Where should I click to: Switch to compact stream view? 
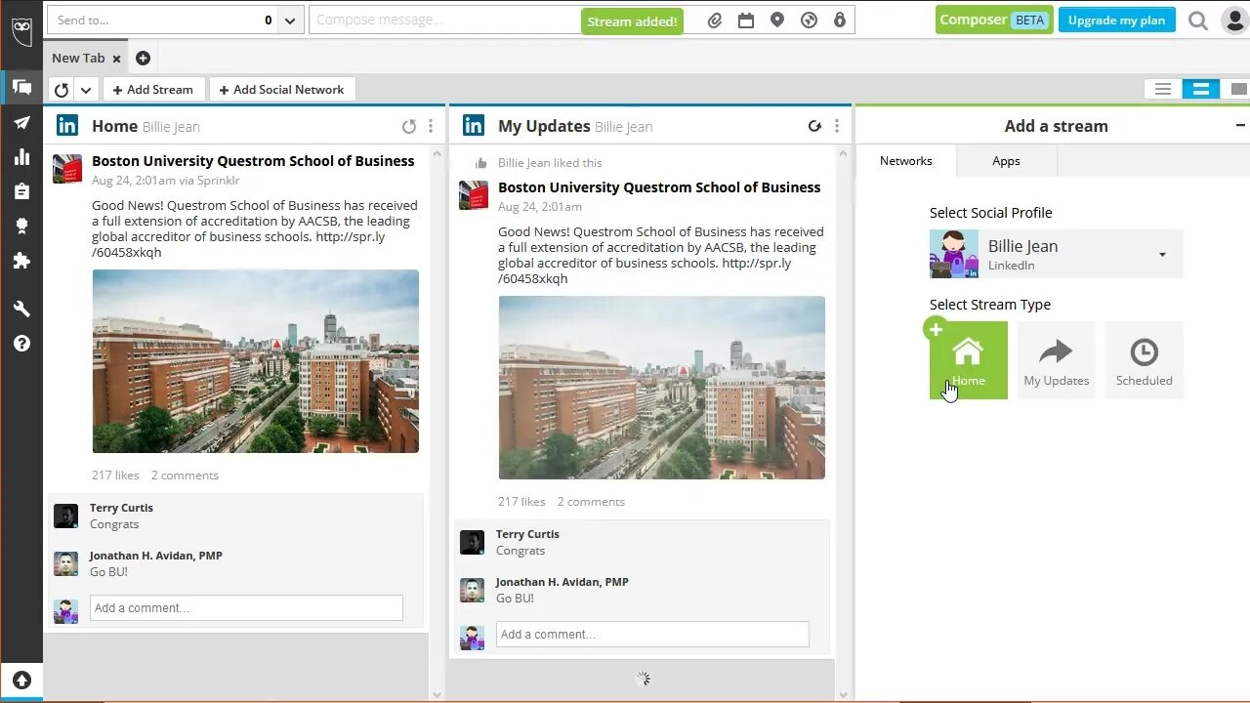pyautogui.click(x=1163, y=89)
